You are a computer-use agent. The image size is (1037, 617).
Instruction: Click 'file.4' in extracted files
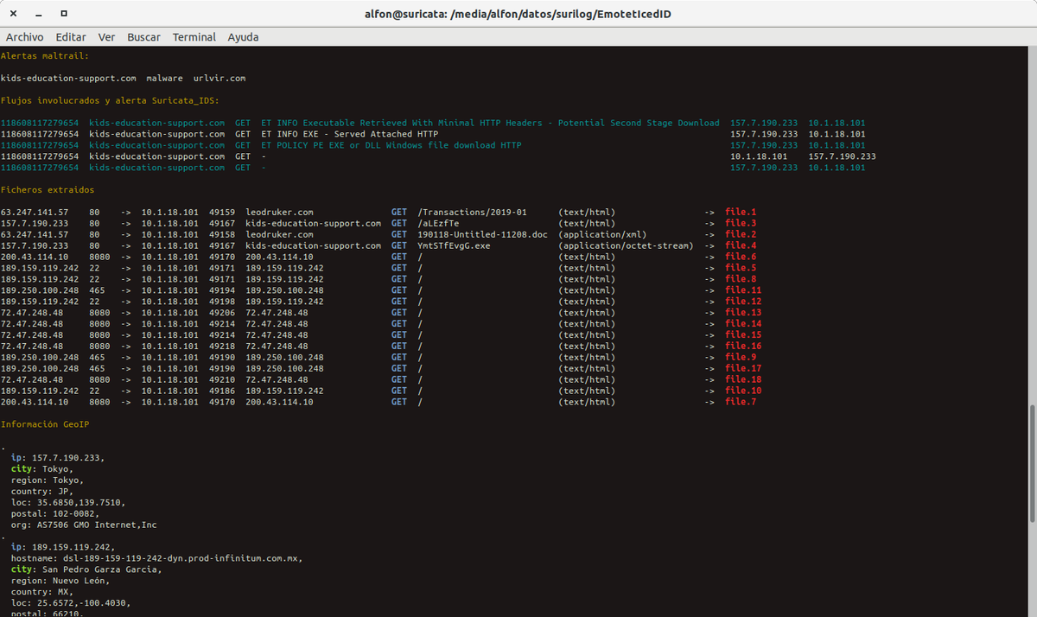pyautogui.click(x=741, y=246)
